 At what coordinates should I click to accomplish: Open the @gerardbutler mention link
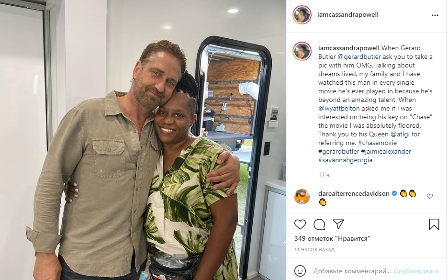tap(359, 56)
